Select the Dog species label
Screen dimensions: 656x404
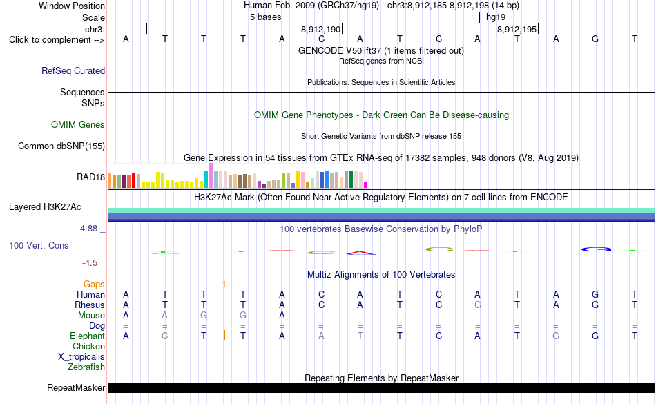click(97, 326)
